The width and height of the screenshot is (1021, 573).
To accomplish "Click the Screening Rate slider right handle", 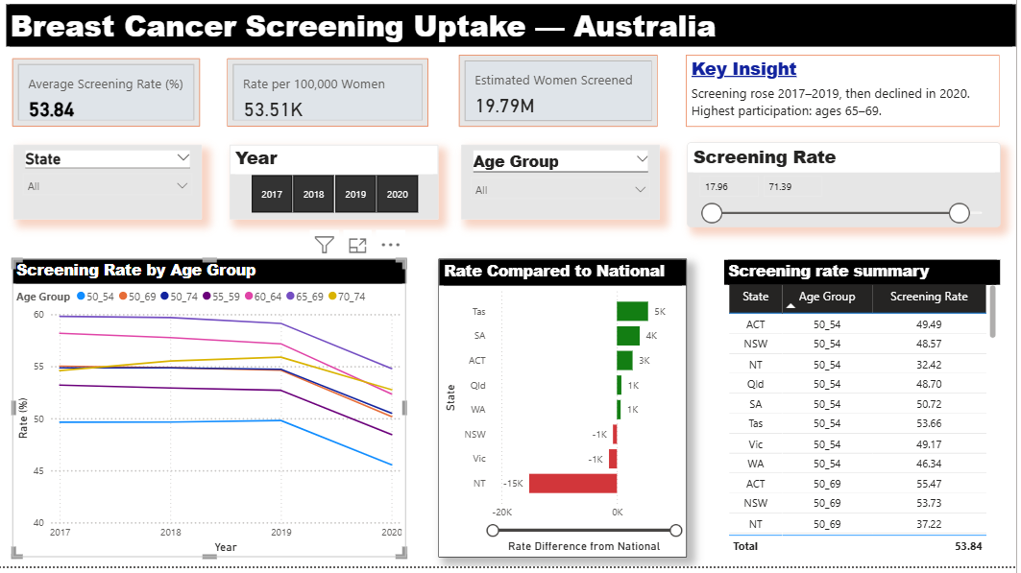I will click(x=959, y=213).
